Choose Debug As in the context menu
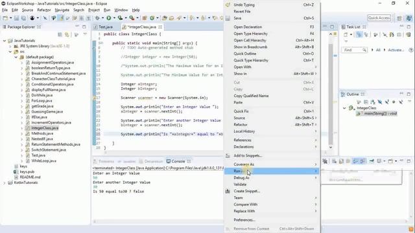Image resolution: width=415 pixels, height=233 pixels. point(272,178)
